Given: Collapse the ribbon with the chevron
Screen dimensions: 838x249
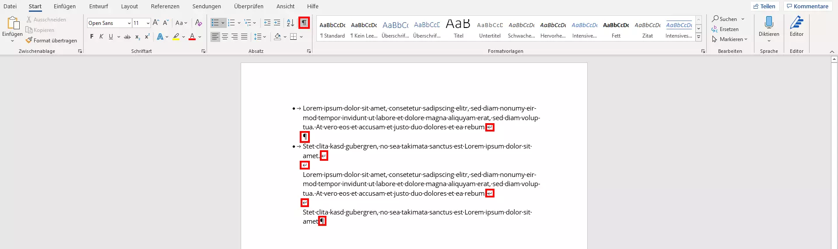Looking at the screenshot, I should (x=832, y=52).
